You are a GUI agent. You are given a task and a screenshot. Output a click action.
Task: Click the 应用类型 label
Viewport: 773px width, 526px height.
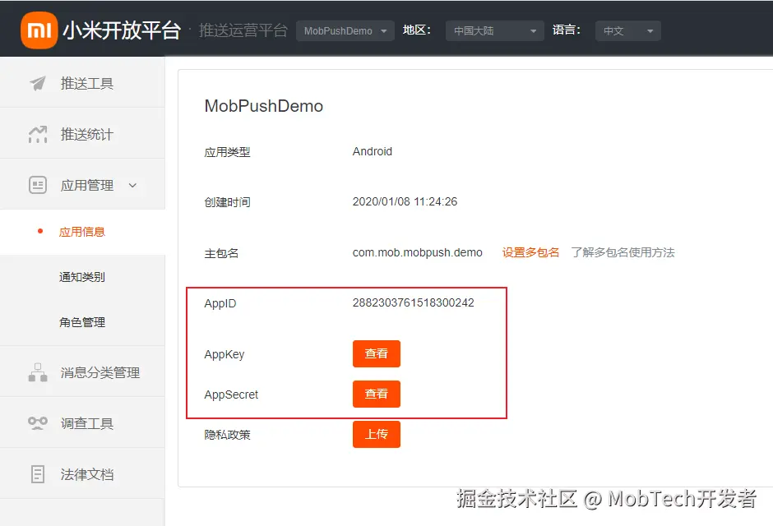pyautogui.click(x=227, y=152)
